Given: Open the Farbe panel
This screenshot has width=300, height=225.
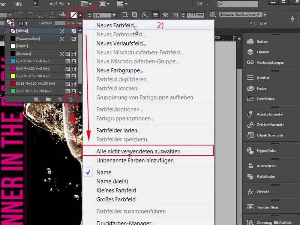Looking at the screenshot, I should [x=261, y=88].
